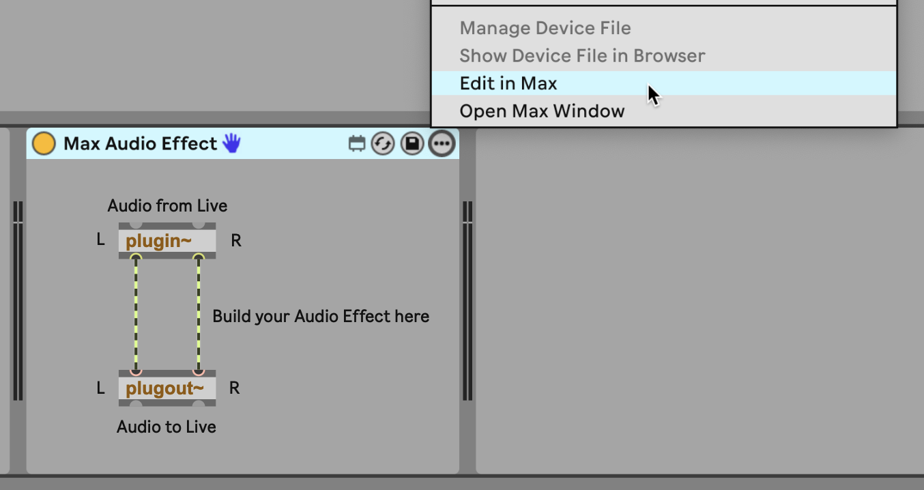924x490 pixels.
Task: Toggle the Max Audio Effect device activator
Action: pos(44,144)
